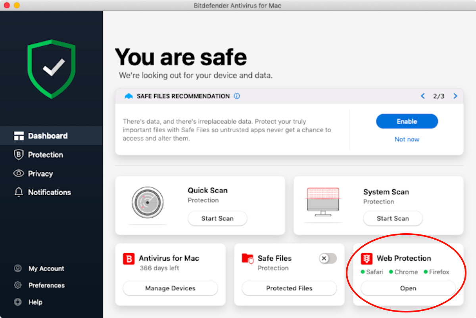Go to previous recommendation with left chevron
The width and height of the screenshot is (476, 318).
[423, 96]
